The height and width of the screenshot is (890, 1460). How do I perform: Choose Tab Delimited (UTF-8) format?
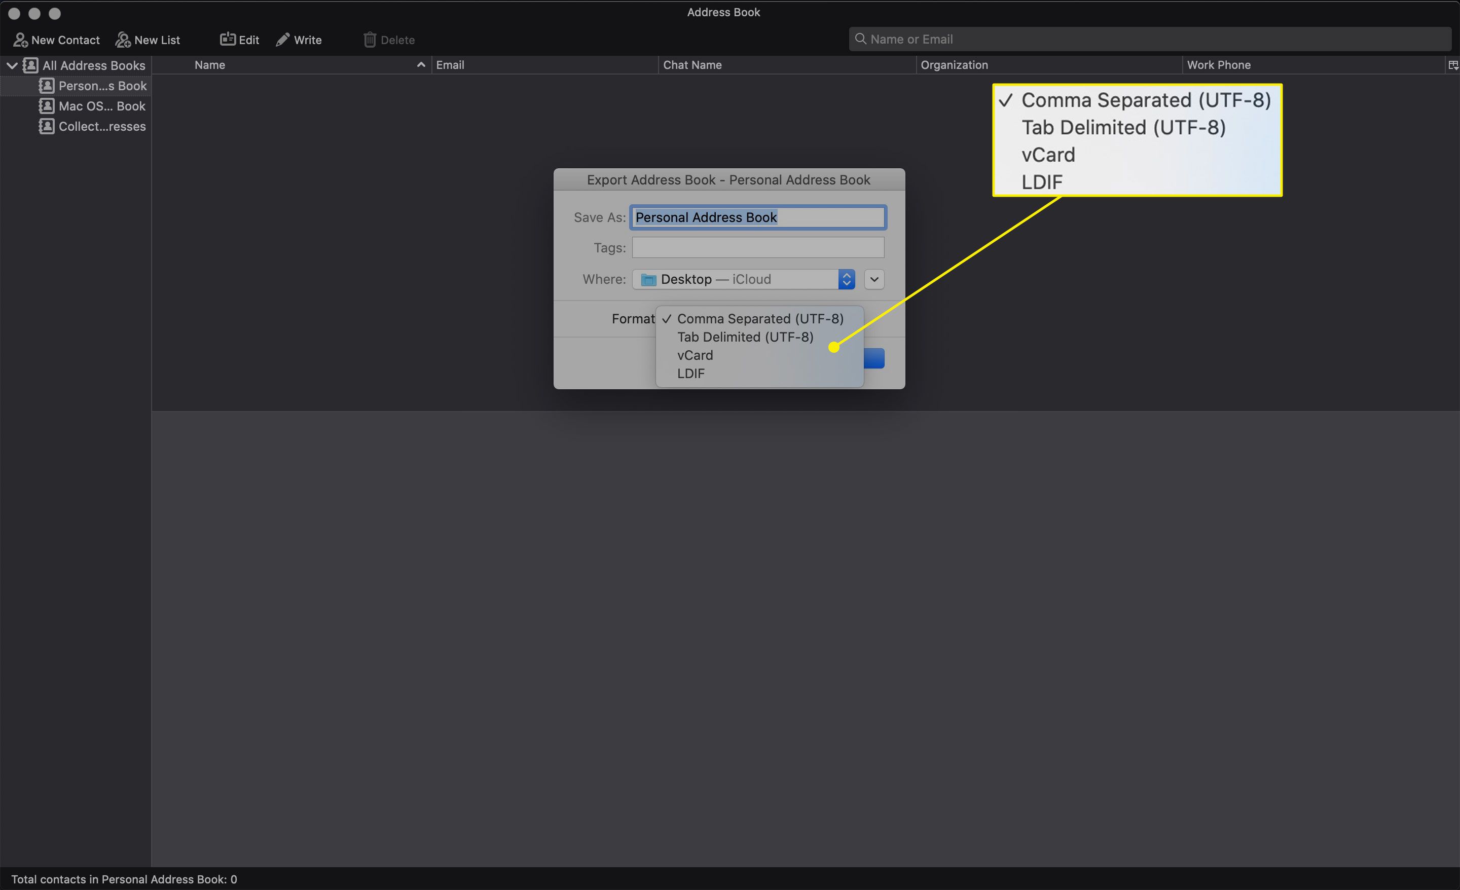(x=759, y=337)
